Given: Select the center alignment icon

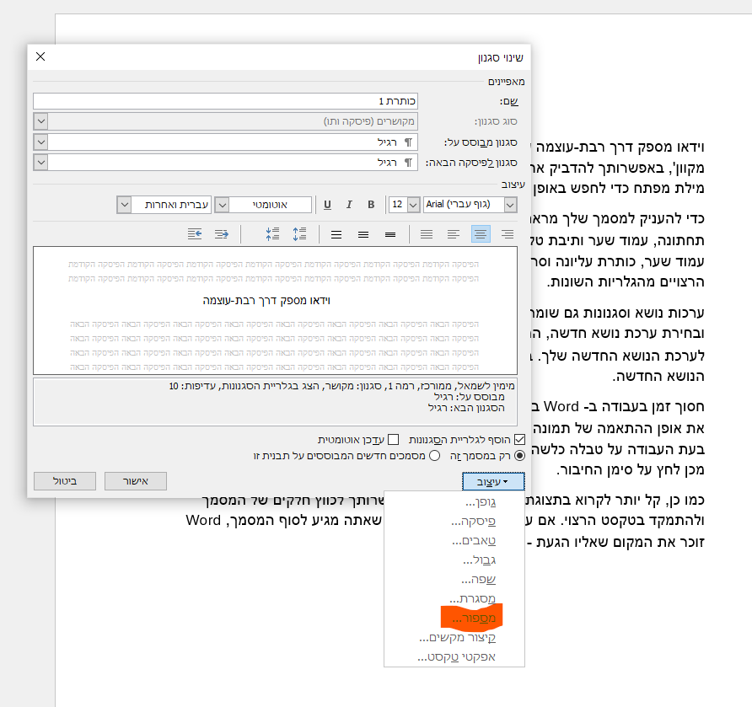Looking at the screenshot, I should click(481, 234).
